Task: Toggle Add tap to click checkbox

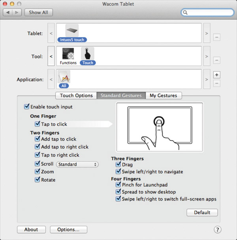Action: 38,139
